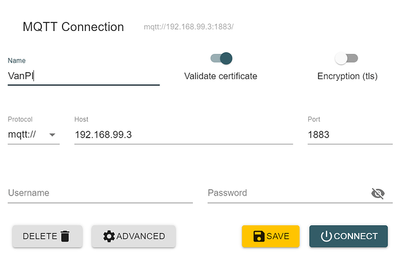
Task: Click the gear icon on Advanced
Action: pyautogui.click(x=108, y=236)
